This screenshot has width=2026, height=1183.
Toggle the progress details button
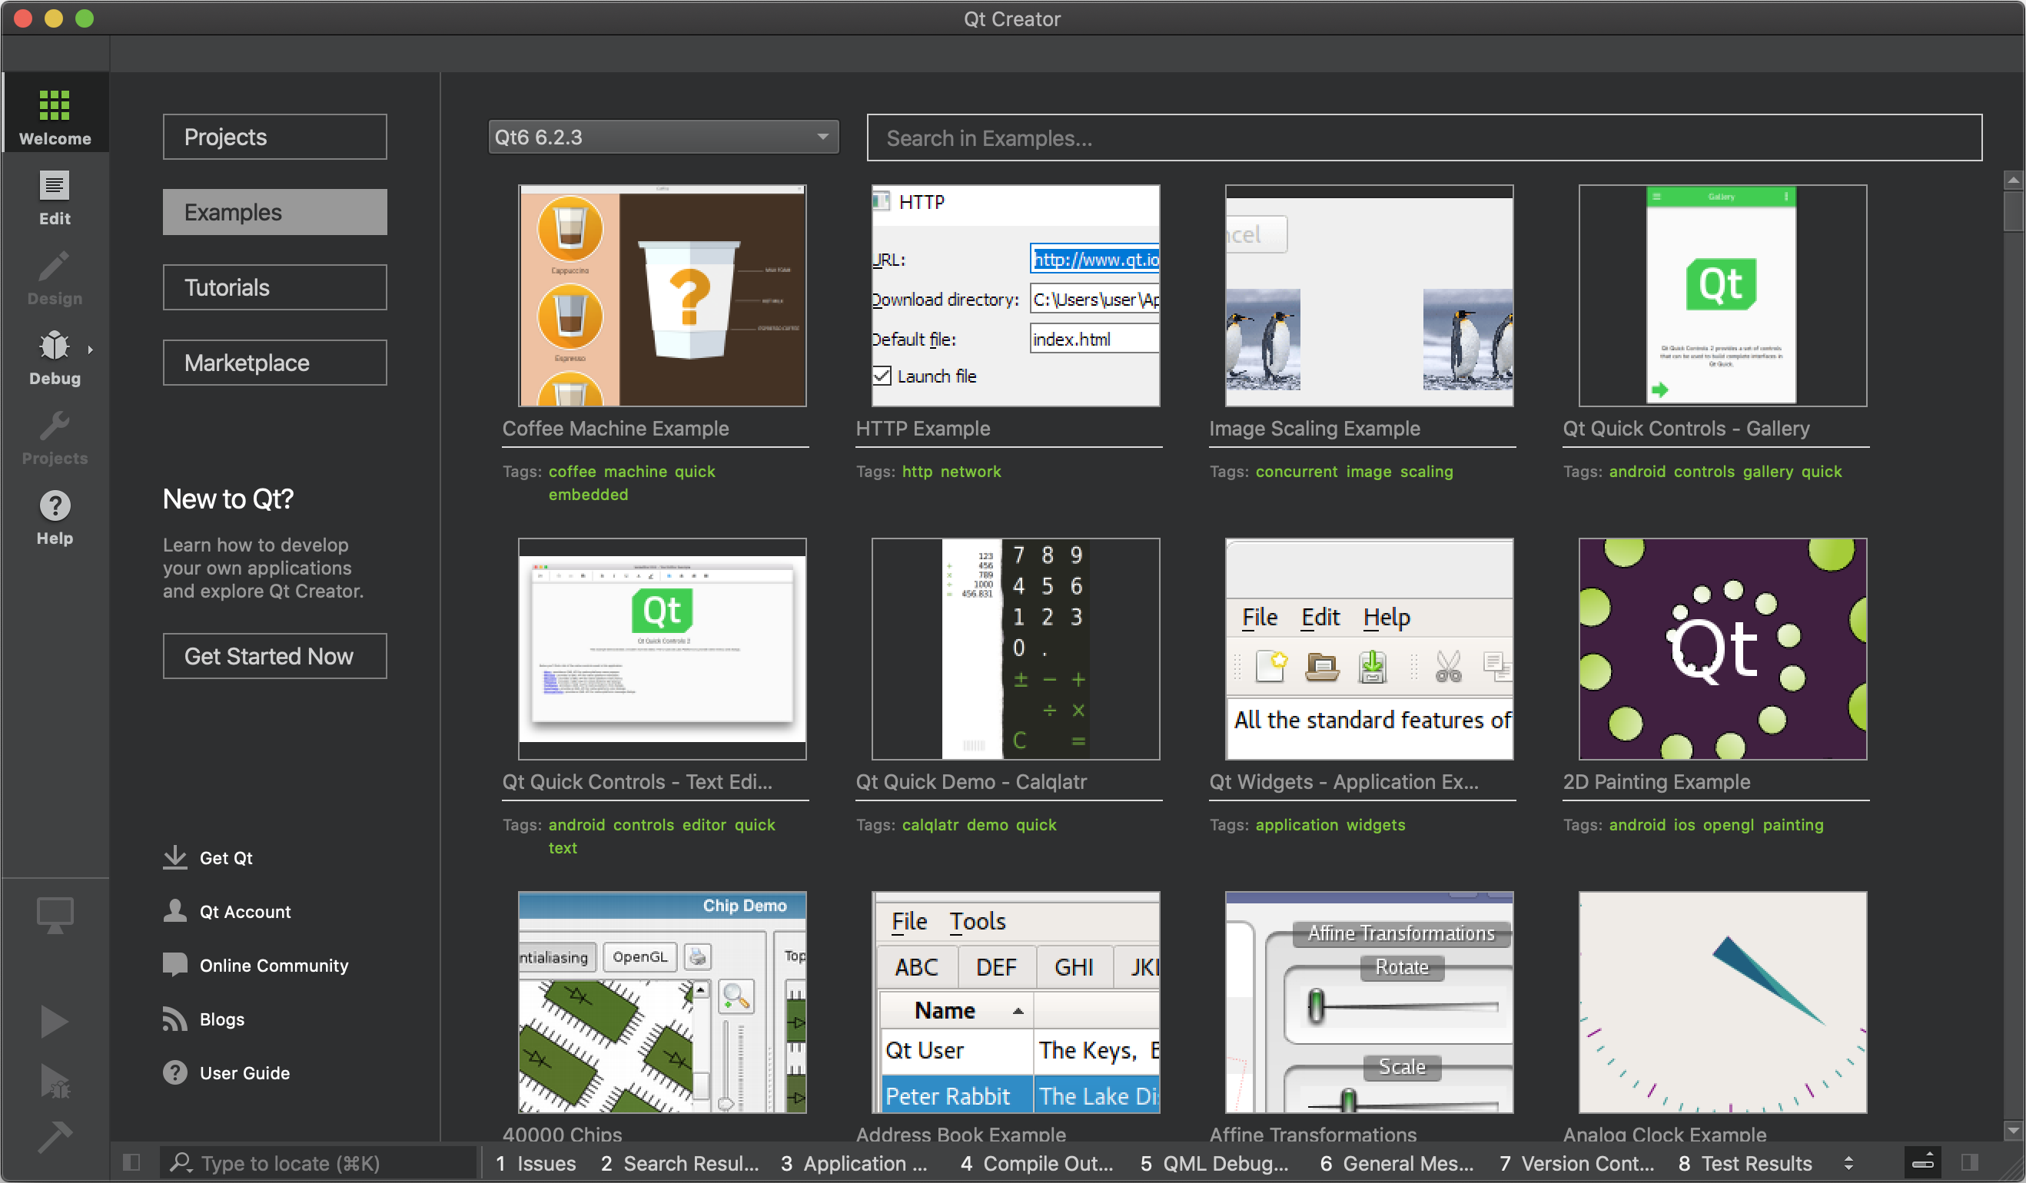click(1923, 1162)
